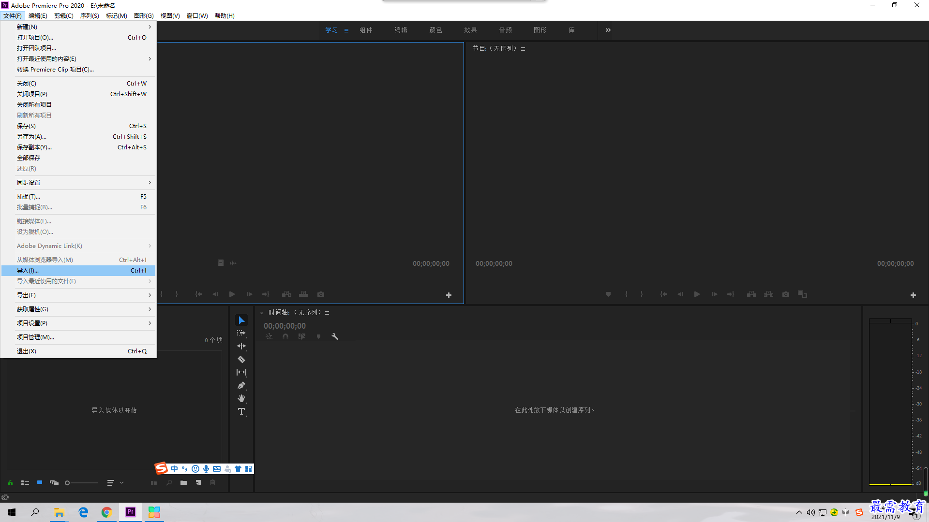Open 编辑(E) menu in menu bar

tap(38, 15)
